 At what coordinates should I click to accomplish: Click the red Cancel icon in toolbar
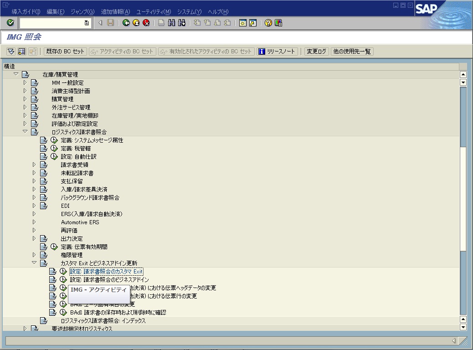click(x=146, y=23)
